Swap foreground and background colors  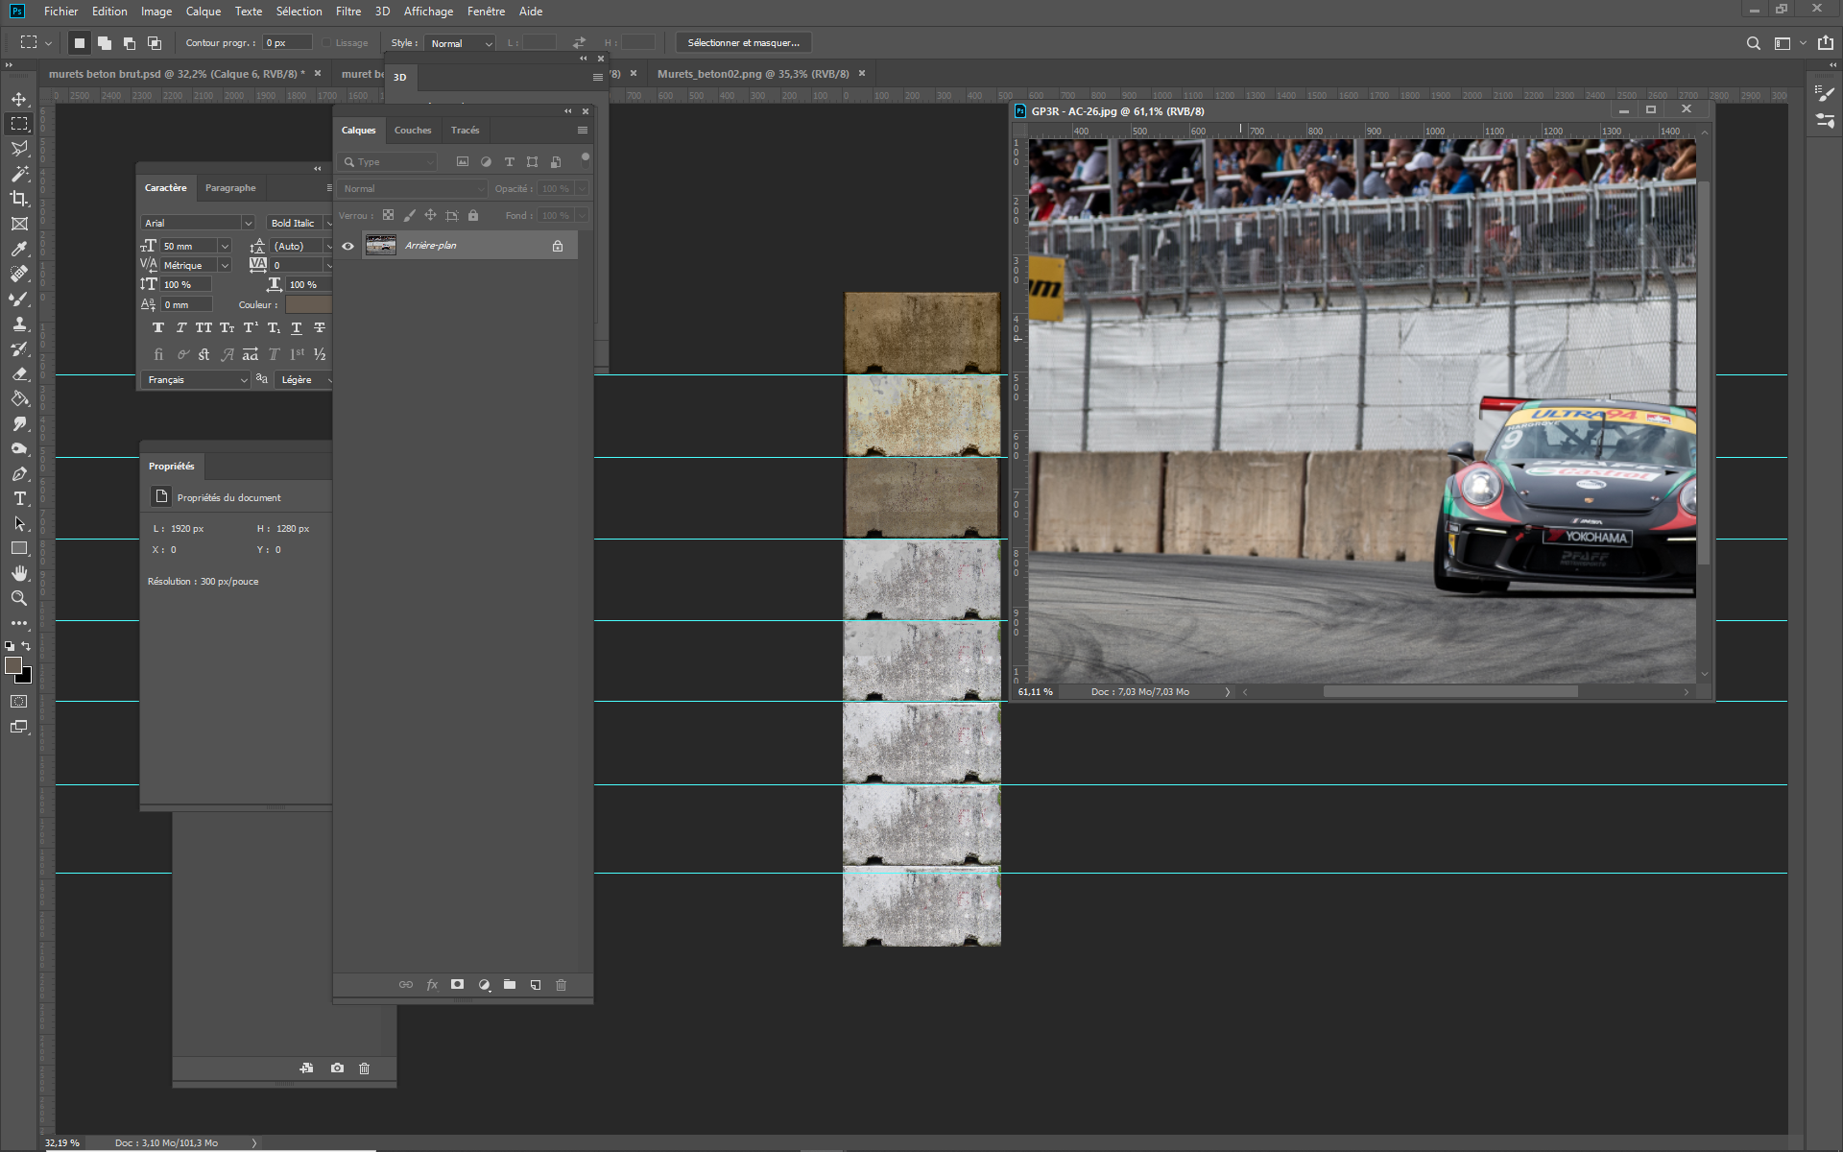click(27, 646)
